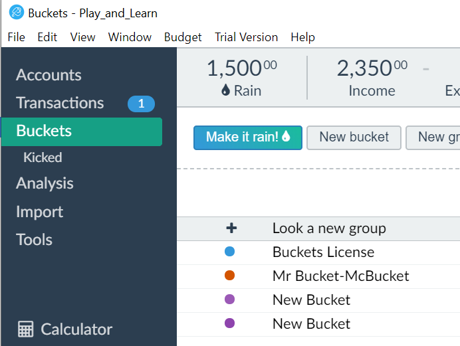Click orange color dot for Mr Bucket-McBucket

point(229,276)
